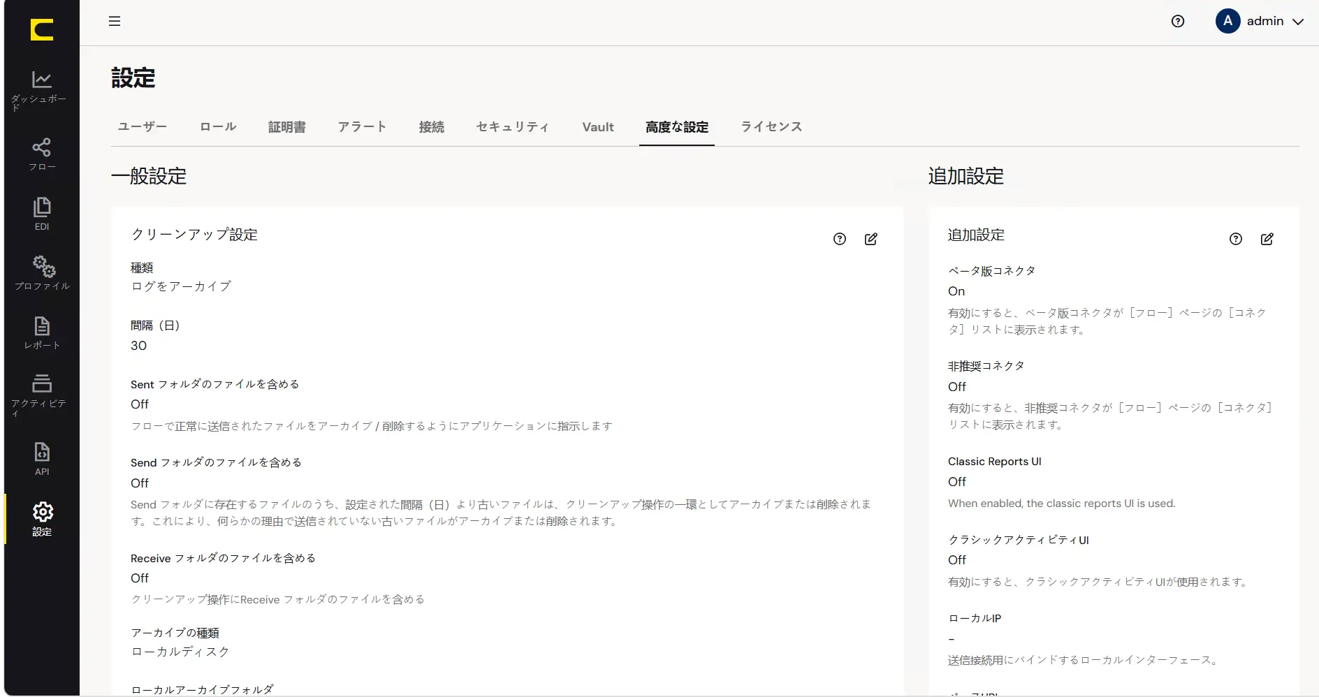Switch to the ライセンス tab
The width and height of the screenshot is (1319, 697).
coord(771,127)
